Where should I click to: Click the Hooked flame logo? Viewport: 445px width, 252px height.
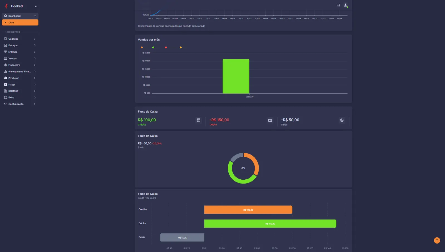point(6,6)
